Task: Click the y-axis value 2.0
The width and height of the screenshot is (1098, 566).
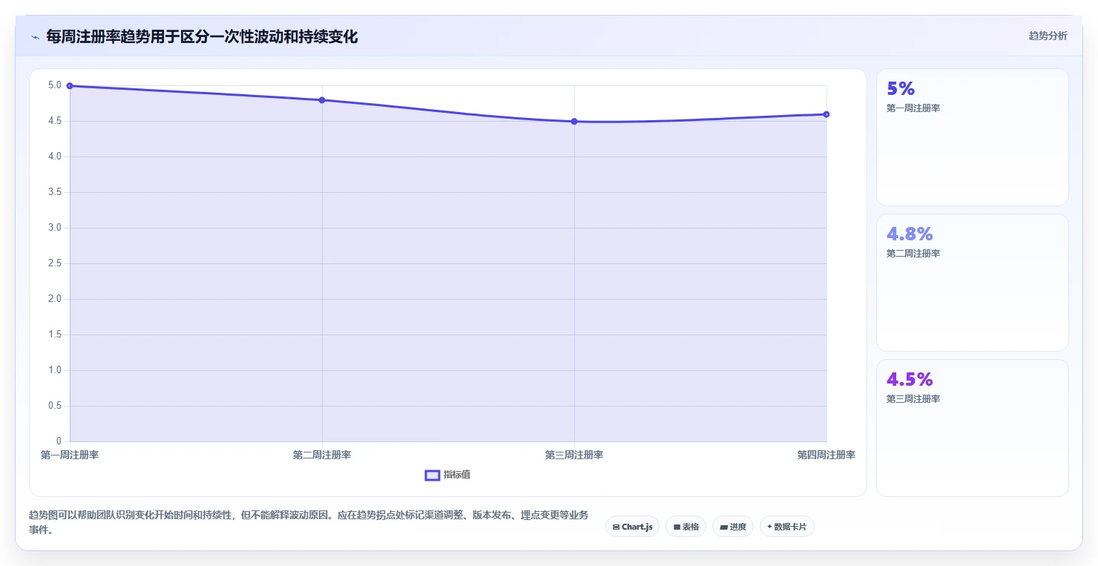Action: tap(55, 299)
